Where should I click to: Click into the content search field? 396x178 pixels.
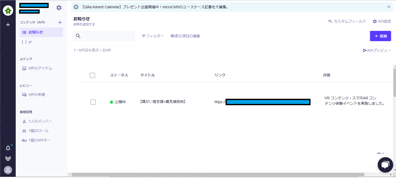(x=104, y=36)
